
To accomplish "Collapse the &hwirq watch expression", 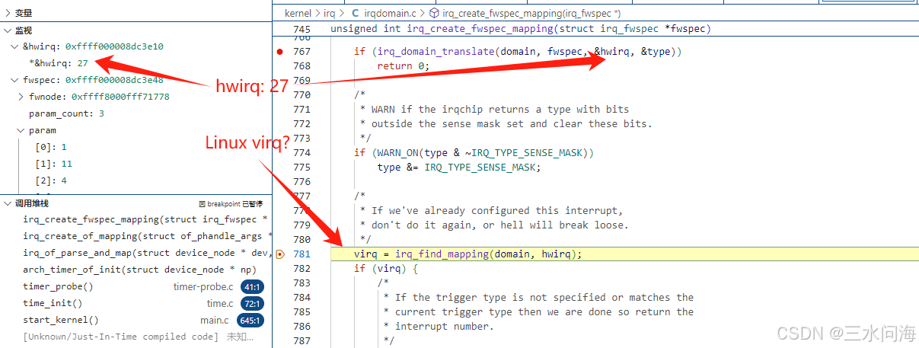I will point(15,46).
